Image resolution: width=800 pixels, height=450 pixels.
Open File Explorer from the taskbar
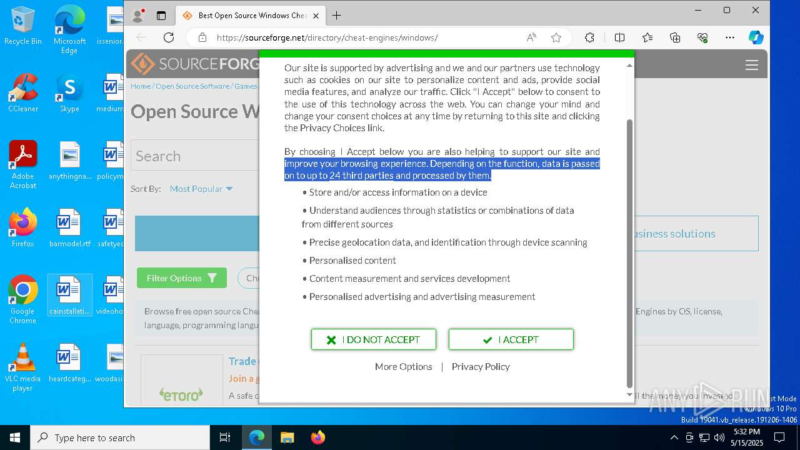[287, 437]
